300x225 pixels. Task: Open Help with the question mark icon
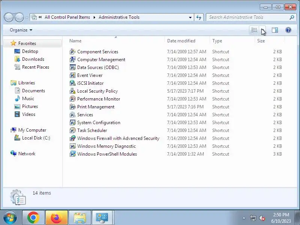(288, 30)
